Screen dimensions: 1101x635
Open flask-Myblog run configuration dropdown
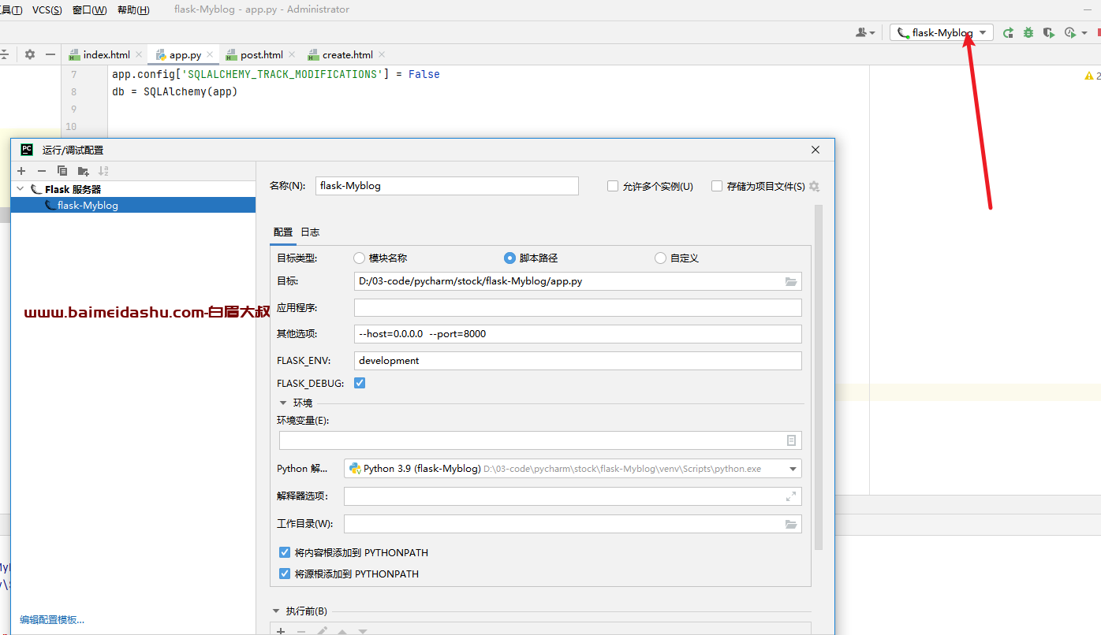(942, 32)
